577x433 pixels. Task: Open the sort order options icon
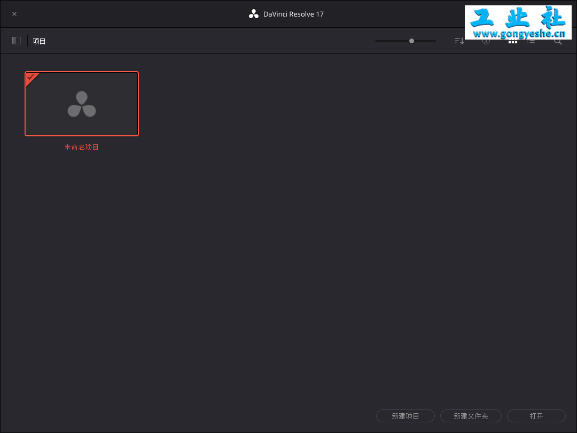pyautogui.click(x=459, y=41)
